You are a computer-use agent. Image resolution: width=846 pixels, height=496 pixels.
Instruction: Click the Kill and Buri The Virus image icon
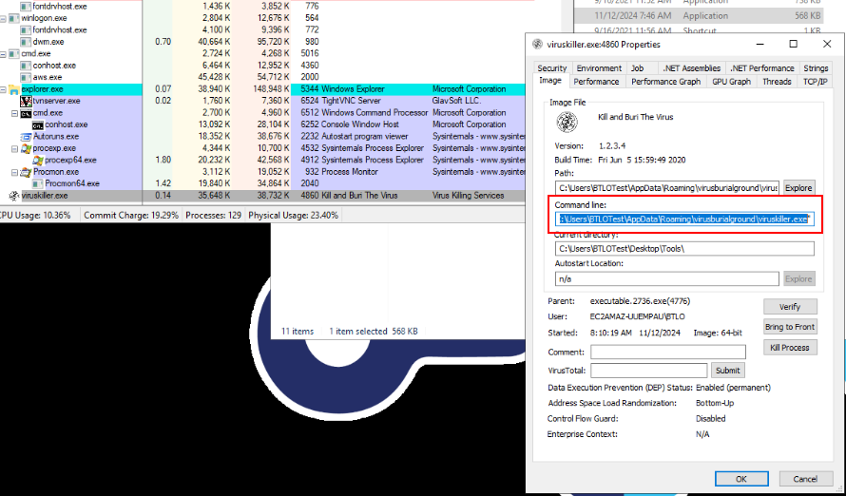567,123
